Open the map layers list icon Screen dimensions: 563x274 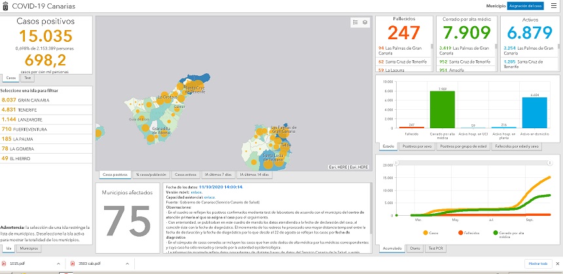[365, 22]
